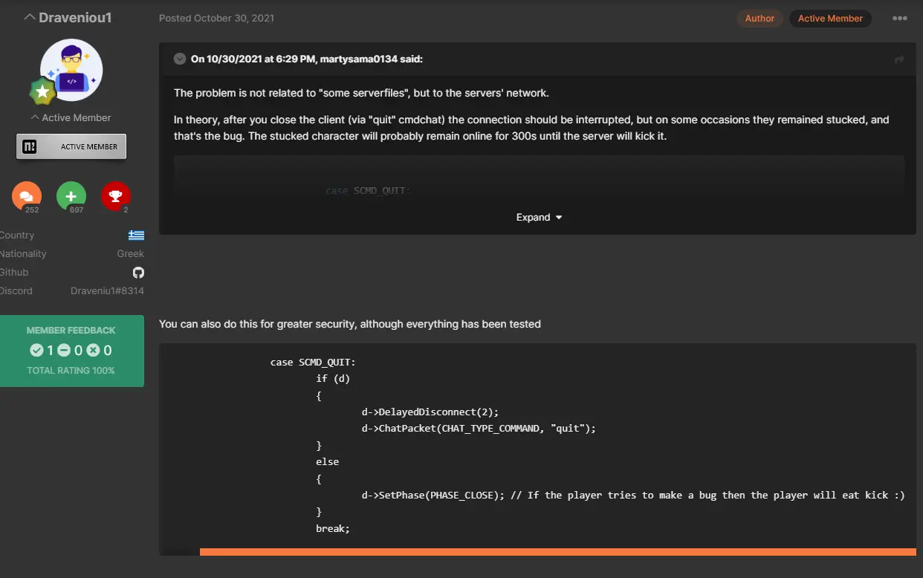Screen dimensions: 923x578
Task: Expand the collapsed quoted code block
Action: pyautogui.click(x=538, y=218)
